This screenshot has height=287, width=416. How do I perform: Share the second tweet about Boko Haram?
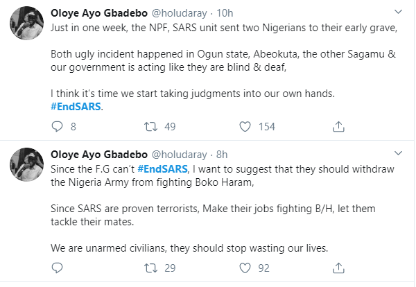click(339, 267)
